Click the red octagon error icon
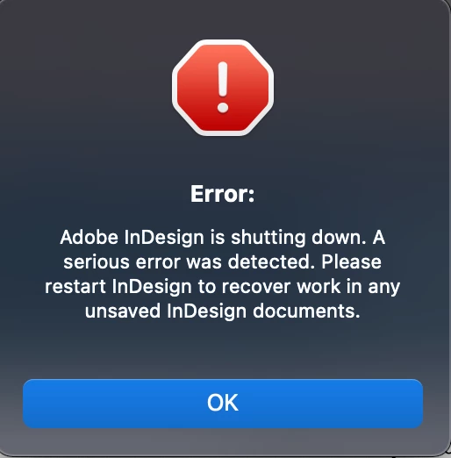The image size is (451, 458). [223, 88]
